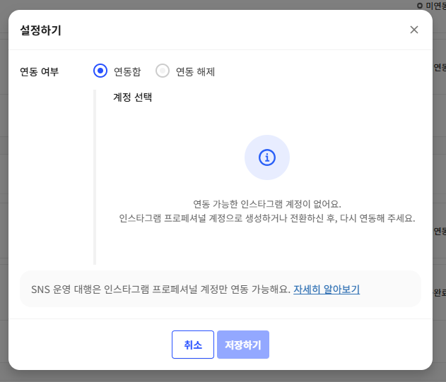
Task: Select the 연동 해제 radio button
Action: click(163, 71)
